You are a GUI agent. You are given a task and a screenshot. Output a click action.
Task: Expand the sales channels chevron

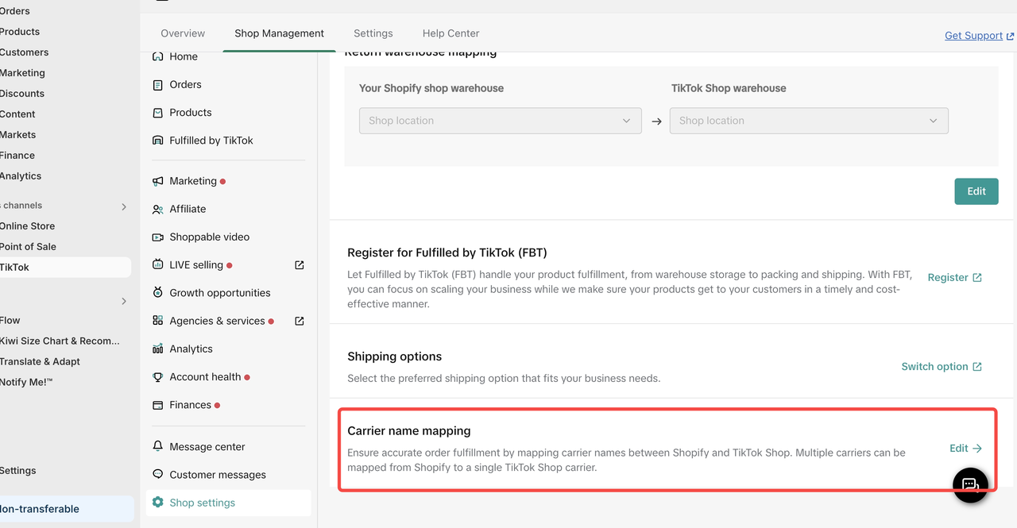[124, 206]
